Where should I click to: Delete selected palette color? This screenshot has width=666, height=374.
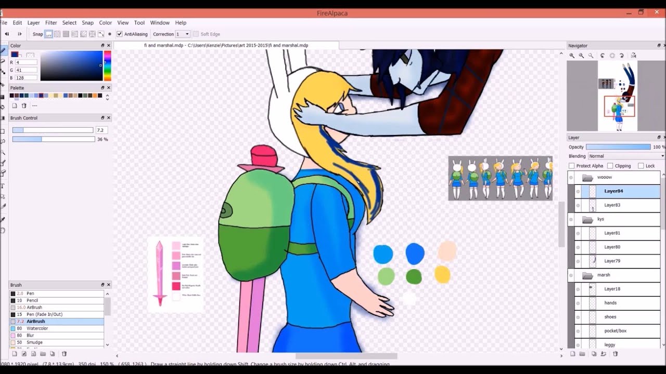coord(24,105)
